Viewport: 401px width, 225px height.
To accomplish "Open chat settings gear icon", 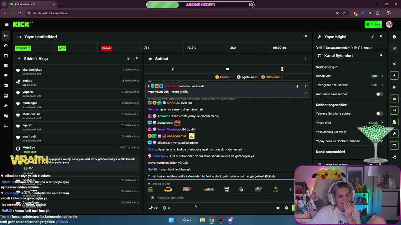I will pyautogui.click(x=287, y=208).
